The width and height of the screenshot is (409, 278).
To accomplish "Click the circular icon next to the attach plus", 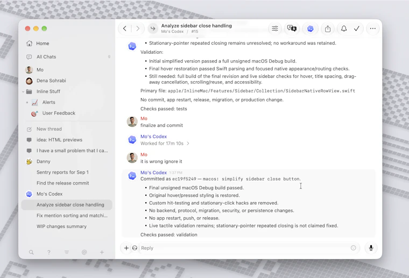I will pyautogui.click(x=135, y=248).
